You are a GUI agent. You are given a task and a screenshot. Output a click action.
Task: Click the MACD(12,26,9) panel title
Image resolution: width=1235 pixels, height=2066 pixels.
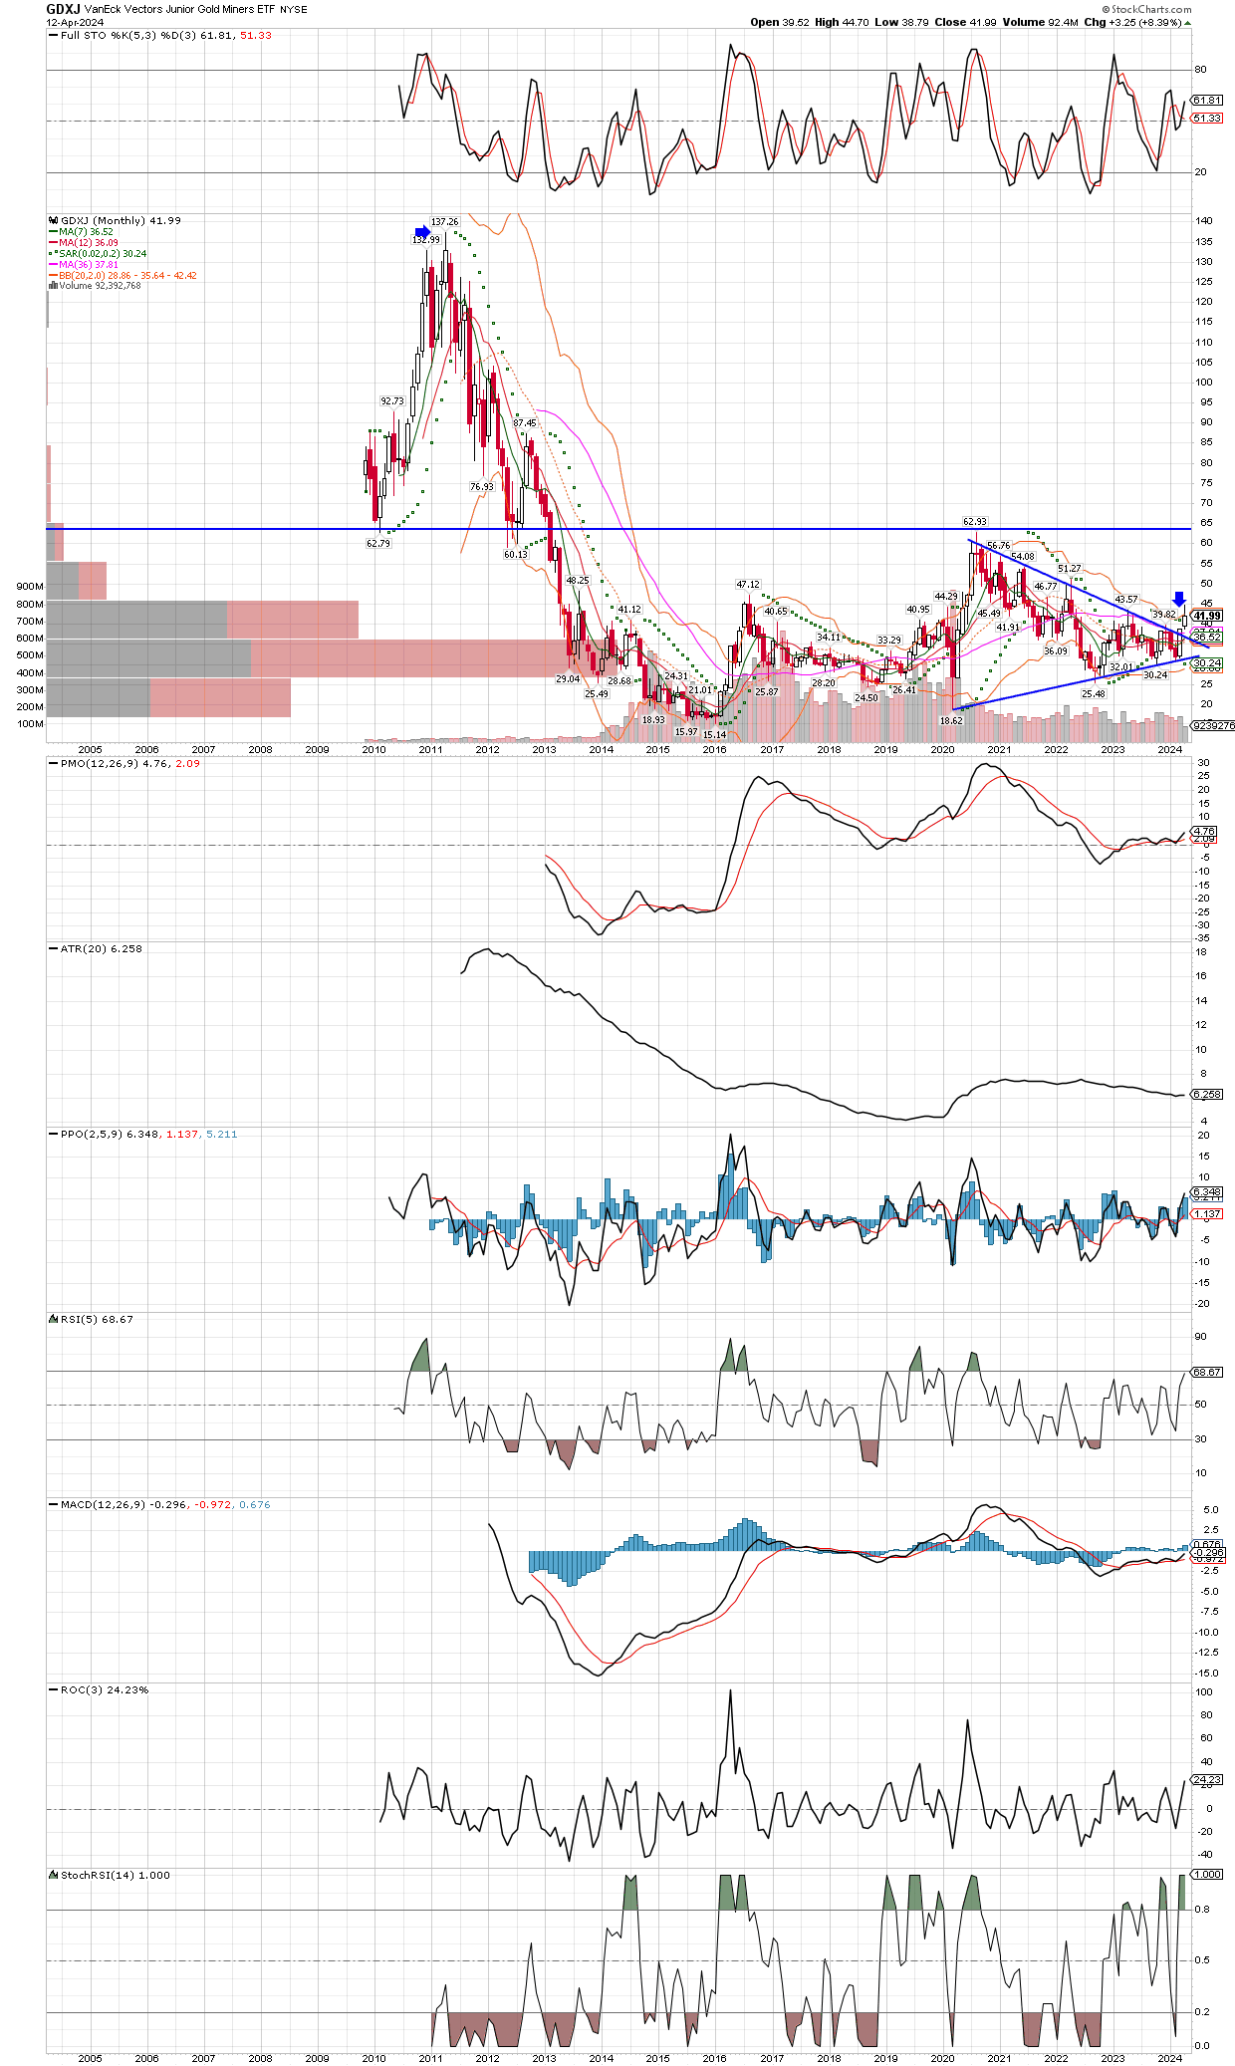[103, 1504]
